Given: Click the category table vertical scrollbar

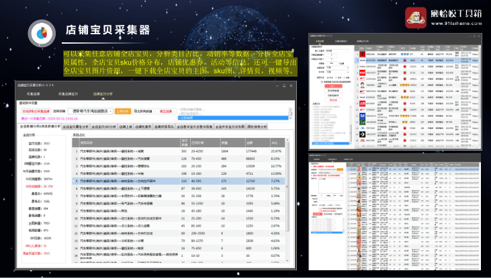Looking at the screenshot, I should 287,200.
